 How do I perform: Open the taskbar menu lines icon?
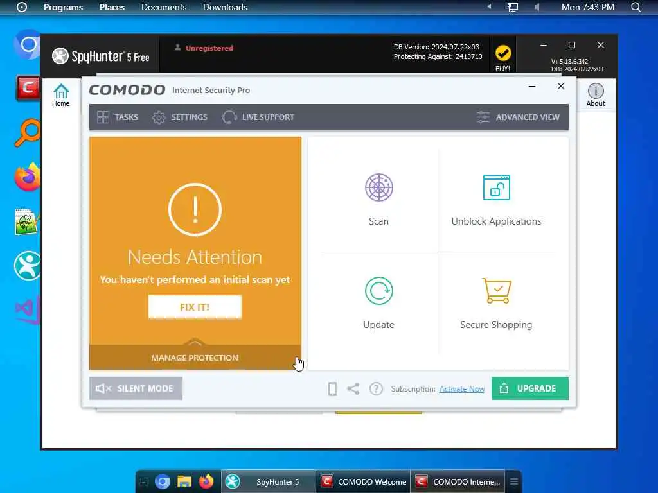513,481
